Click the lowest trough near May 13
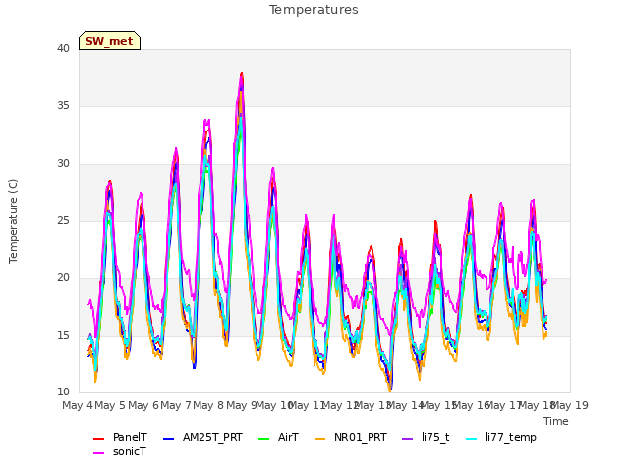The height and width of the screenshot is (471, 629). click(x=390, y=389)
